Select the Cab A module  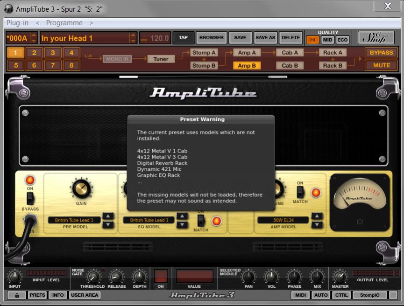[x=290, y=53]
